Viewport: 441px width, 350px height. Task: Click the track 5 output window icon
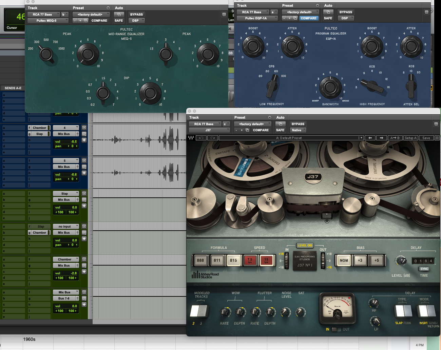(x=84, y=160)
